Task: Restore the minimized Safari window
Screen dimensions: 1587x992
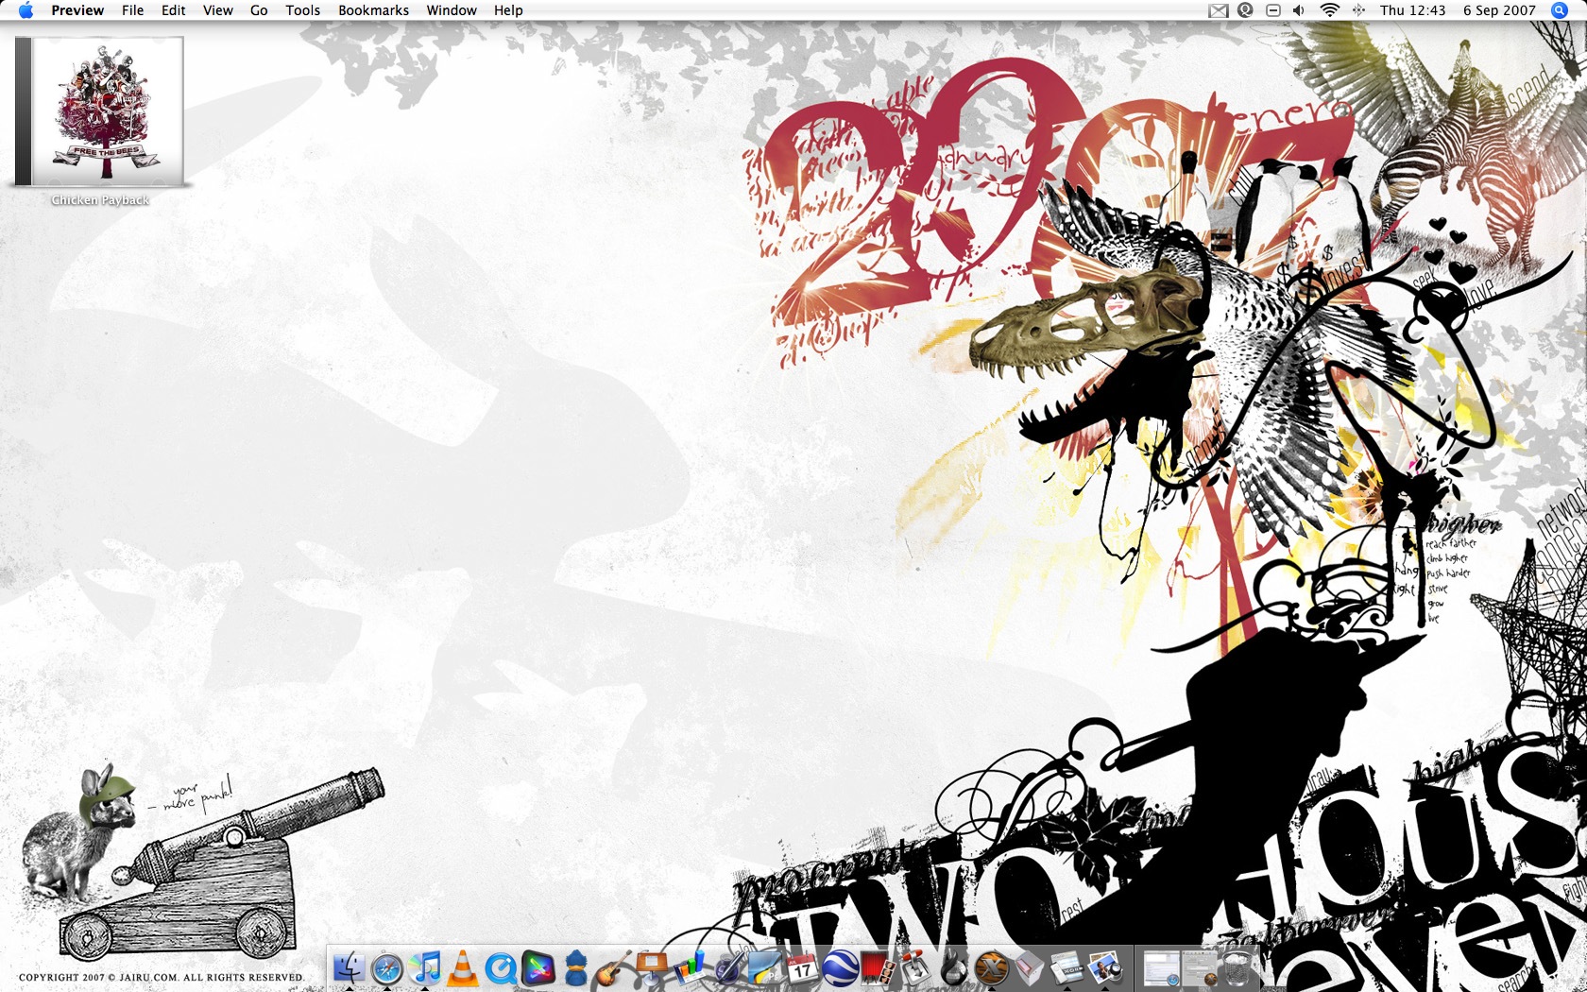Action: 1162,968
